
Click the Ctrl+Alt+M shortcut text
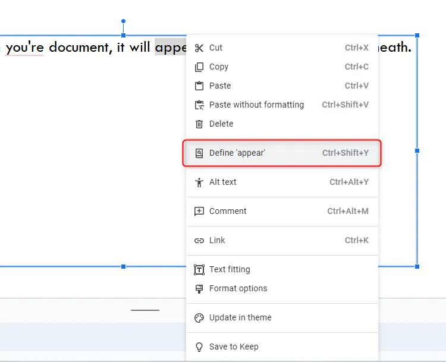(x=348, y=211)
